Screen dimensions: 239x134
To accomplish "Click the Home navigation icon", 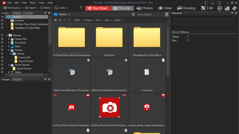I will [55, 20].
